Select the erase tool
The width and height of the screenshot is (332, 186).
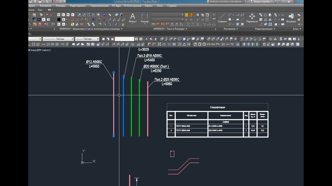click(261, 24)
